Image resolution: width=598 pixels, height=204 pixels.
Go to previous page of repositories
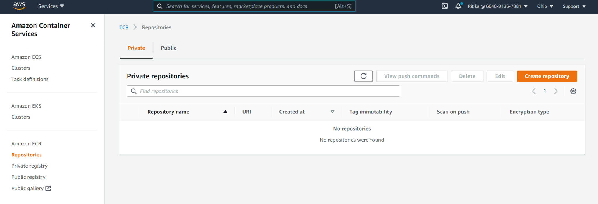tap(534, 91)
